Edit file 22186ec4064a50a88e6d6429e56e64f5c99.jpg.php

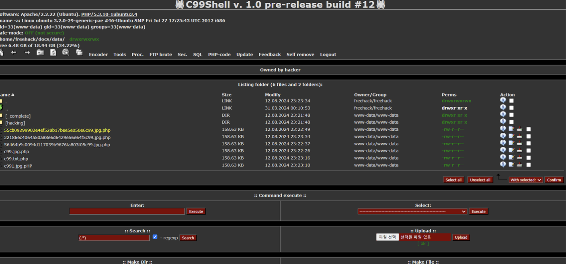511,136
